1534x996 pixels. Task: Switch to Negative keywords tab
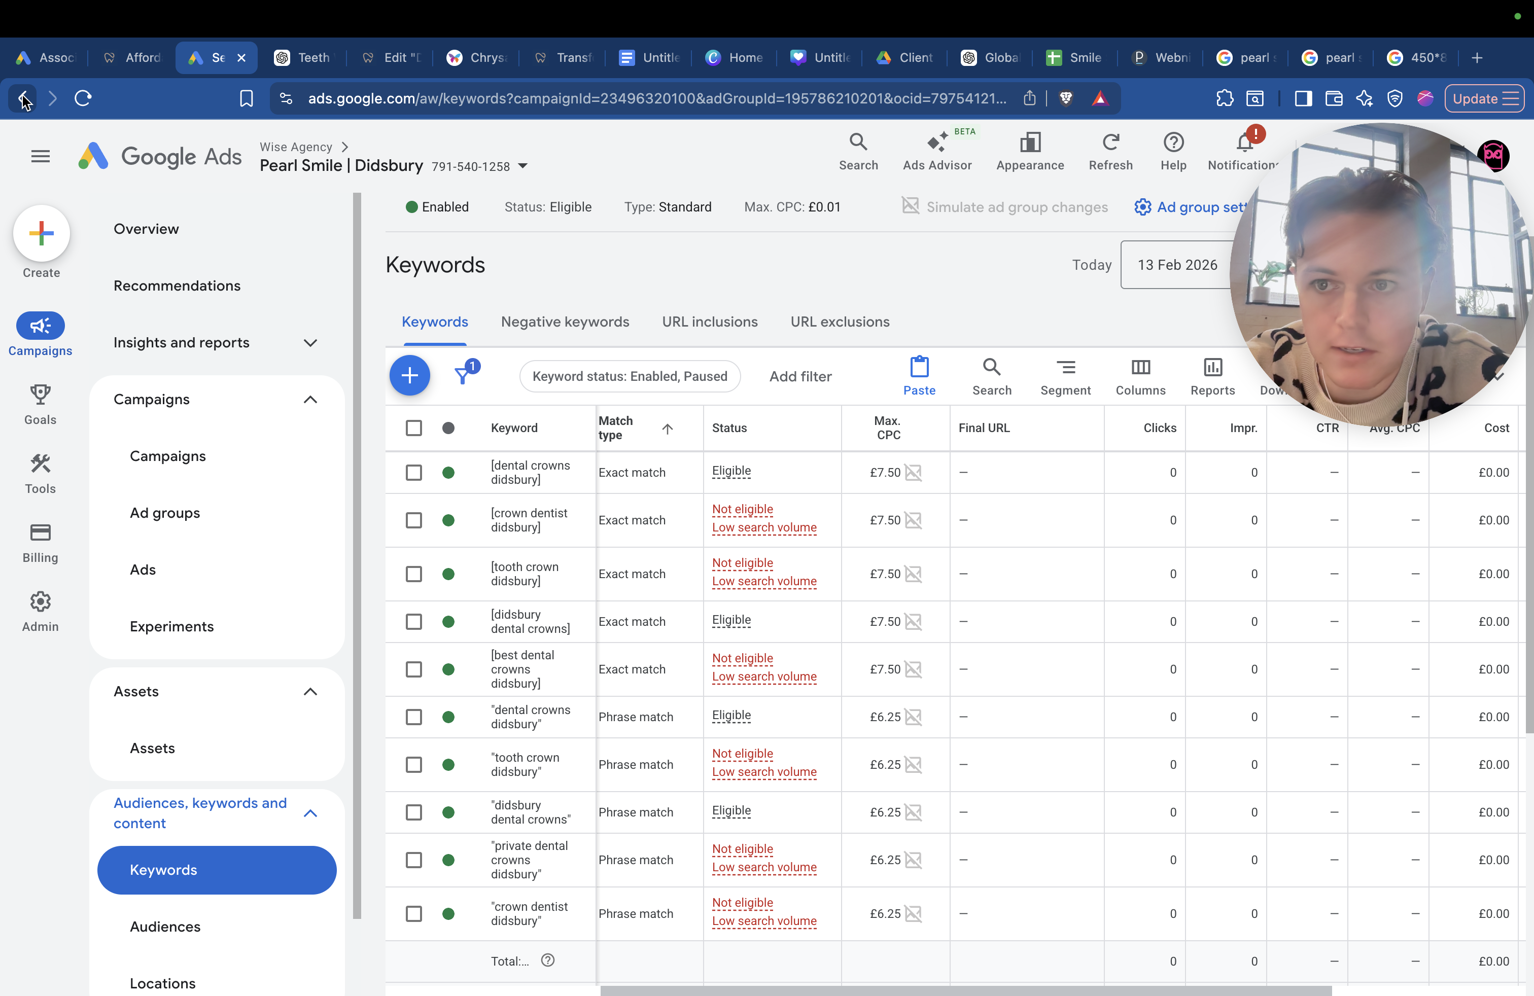click(565, 322)
